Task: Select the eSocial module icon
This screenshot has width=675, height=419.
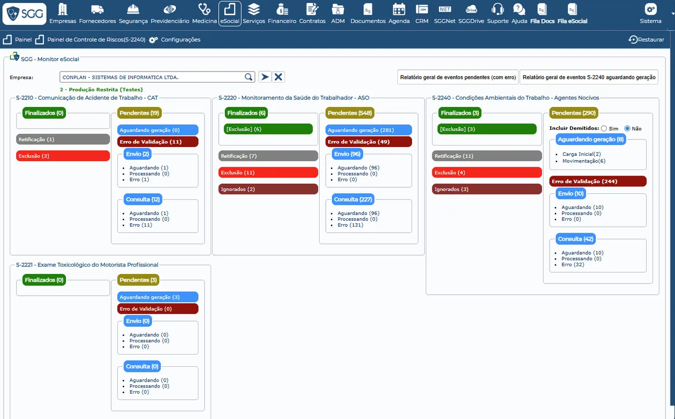Action: [230, 14]
